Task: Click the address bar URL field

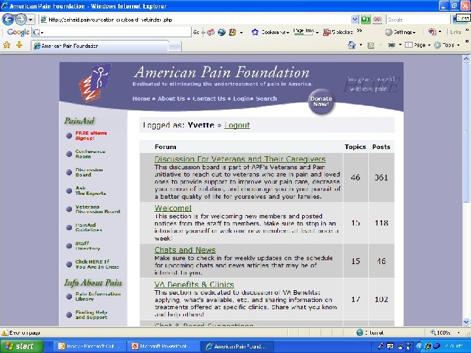Action: pyautogui.click(x=195, y=20)
